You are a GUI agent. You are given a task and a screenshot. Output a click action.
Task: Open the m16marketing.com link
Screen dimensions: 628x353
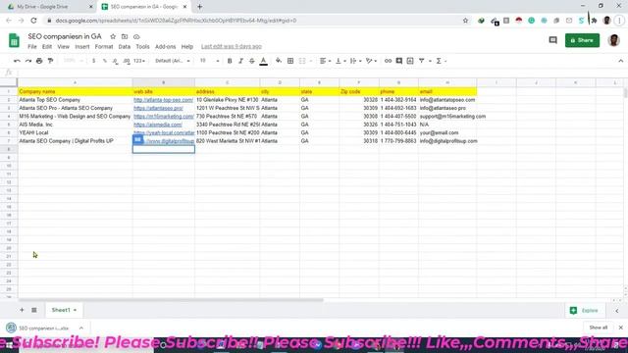(164, 117)
